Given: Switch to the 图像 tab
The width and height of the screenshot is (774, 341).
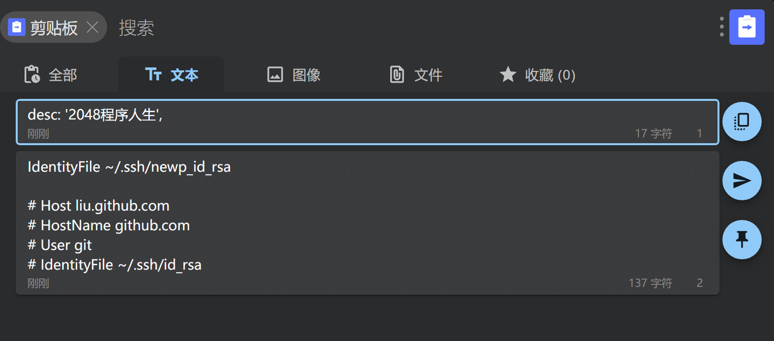Looking at the screenshot, I should 293,75.
